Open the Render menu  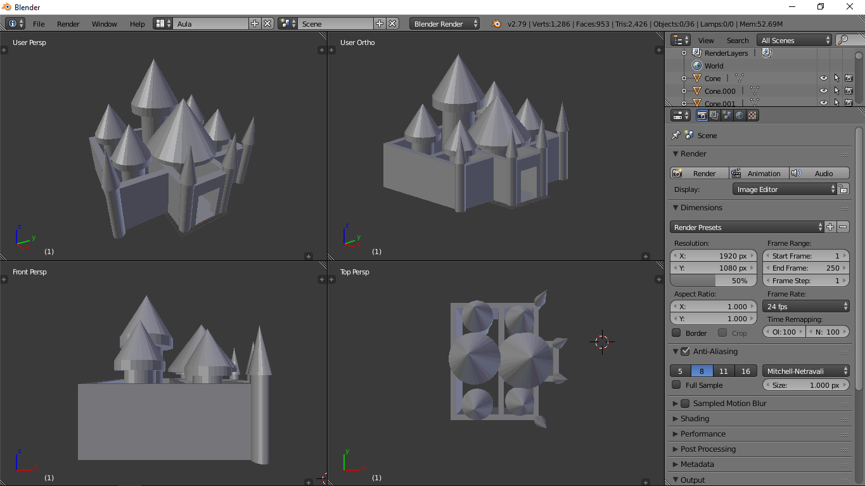(x=68, y=23)
